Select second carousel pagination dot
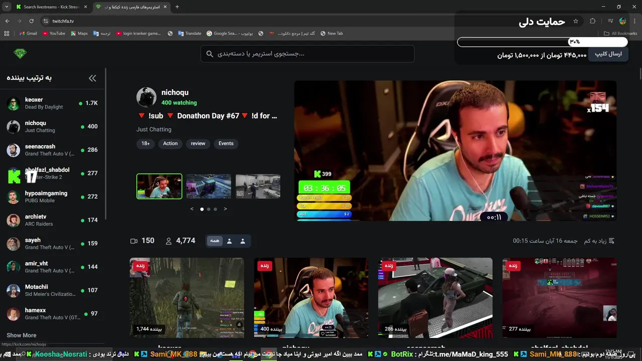 coord(209,209)
